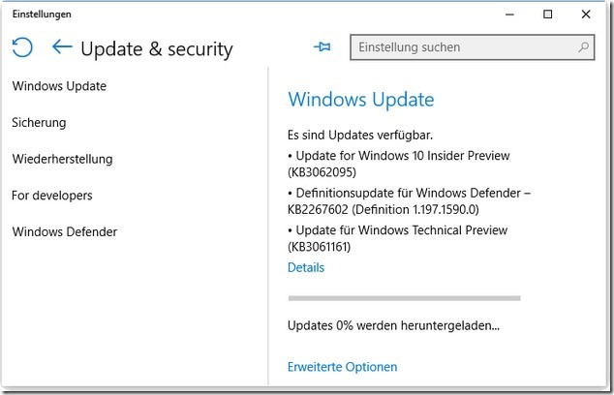Screen dimensions: 614x395
Task: Open the Erweiterte Optionen link
Action: click(343, 367)
